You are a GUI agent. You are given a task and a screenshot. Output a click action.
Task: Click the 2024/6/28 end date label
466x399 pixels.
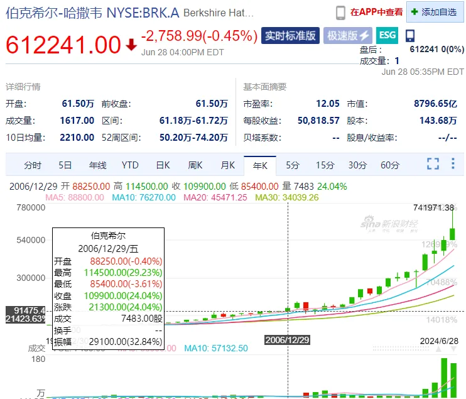439,341
